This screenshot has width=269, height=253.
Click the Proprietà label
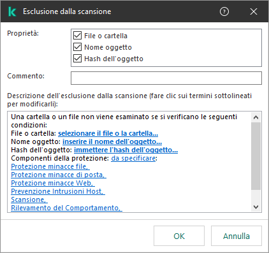click(23, 33)
